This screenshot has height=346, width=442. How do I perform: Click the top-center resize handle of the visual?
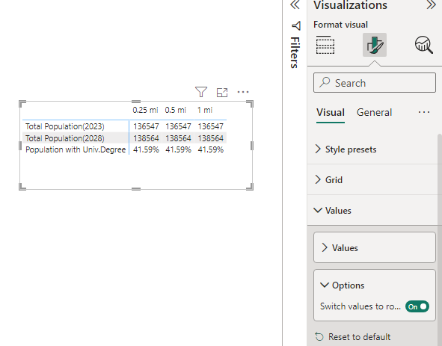(x=136, y=102)
